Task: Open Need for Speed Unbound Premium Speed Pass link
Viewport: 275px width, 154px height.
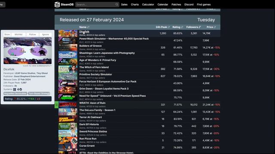Action: [113, 96]
